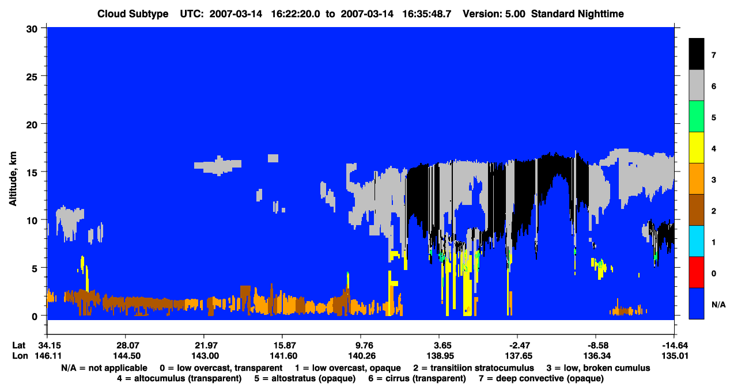
Task: Click the 'Lat' row label
Action: (x=18, y=345)
